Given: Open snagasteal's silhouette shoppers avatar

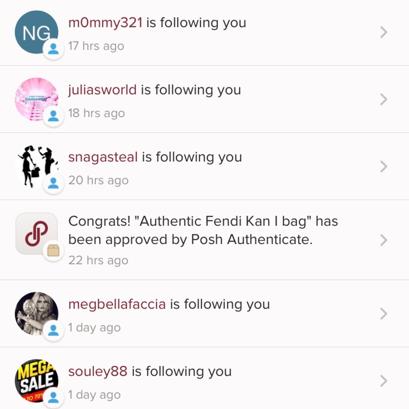Looking at the screenshot, I should (36, 166).
